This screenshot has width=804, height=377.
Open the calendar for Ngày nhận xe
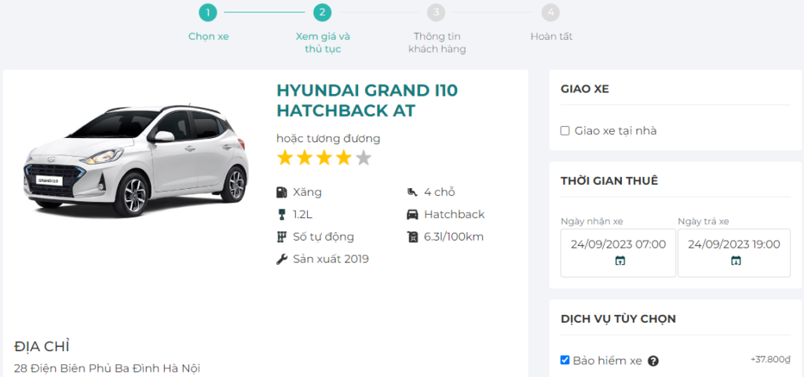tap(619, 261)
